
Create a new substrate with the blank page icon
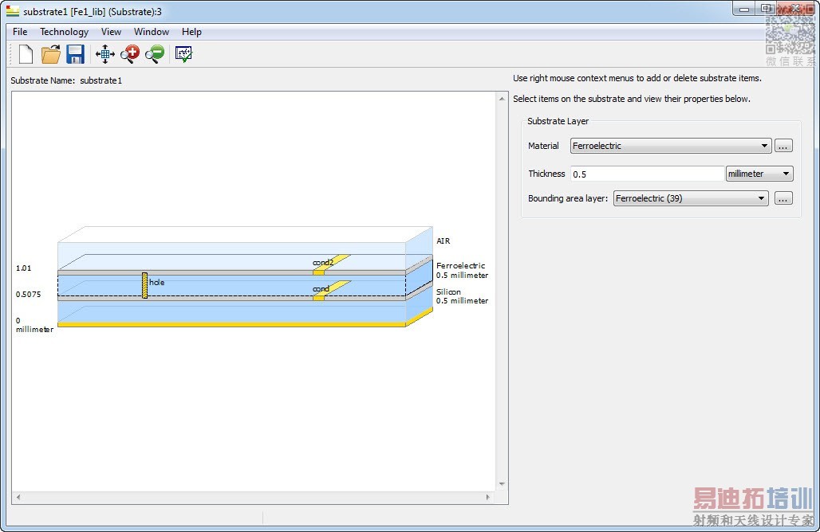(26, 54)
